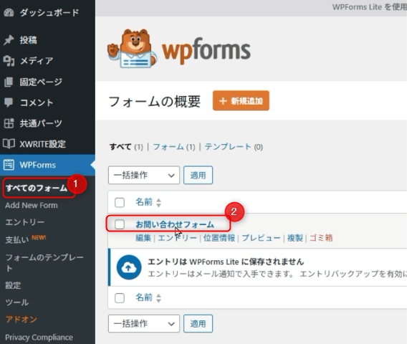Click the sort arrows beside top 名前 header

[158, 203]
